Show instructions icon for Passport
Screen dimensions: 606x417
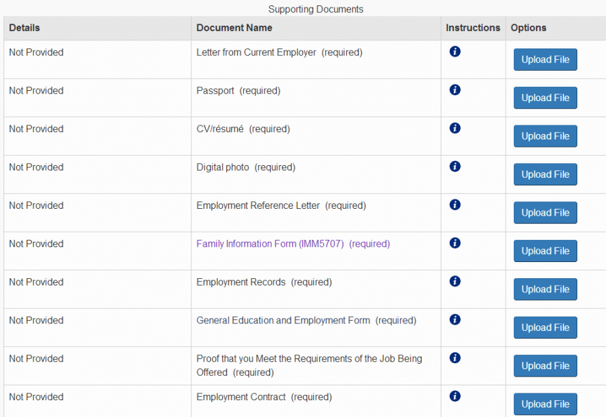pos(454,90)
